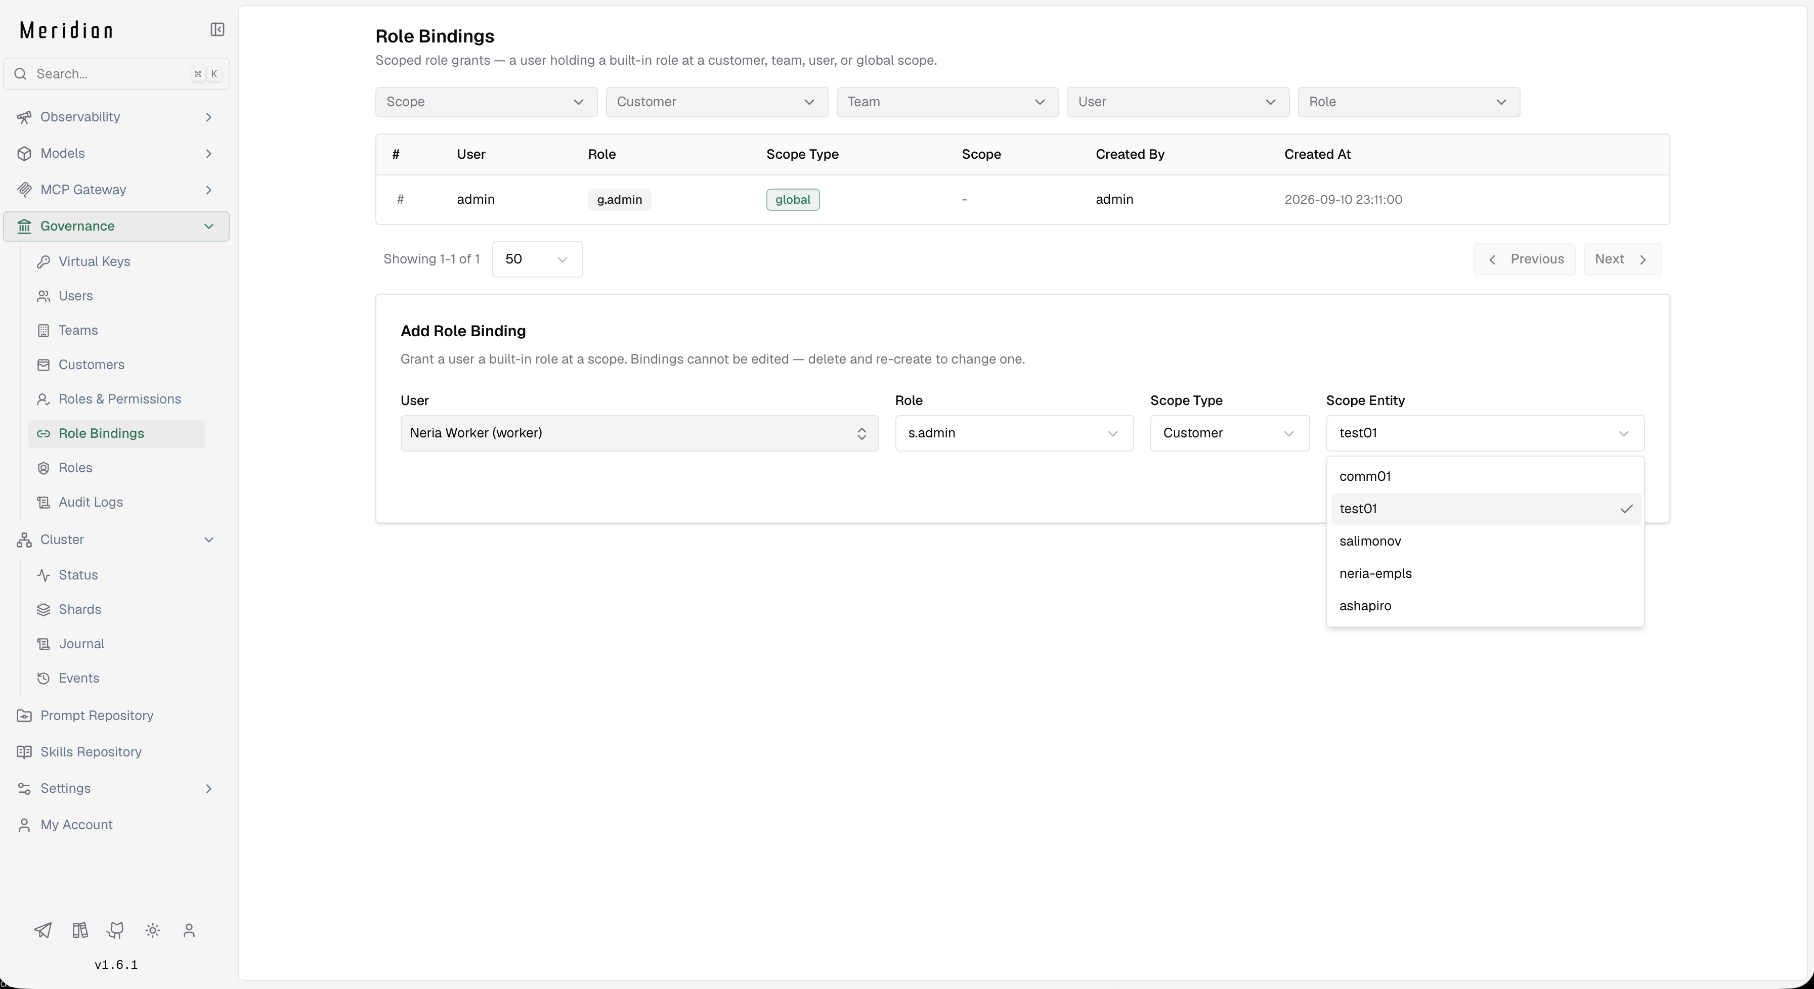This screenshot has height=989, width=1814.
Task: Open the Customers page
Action: [117, 365]
